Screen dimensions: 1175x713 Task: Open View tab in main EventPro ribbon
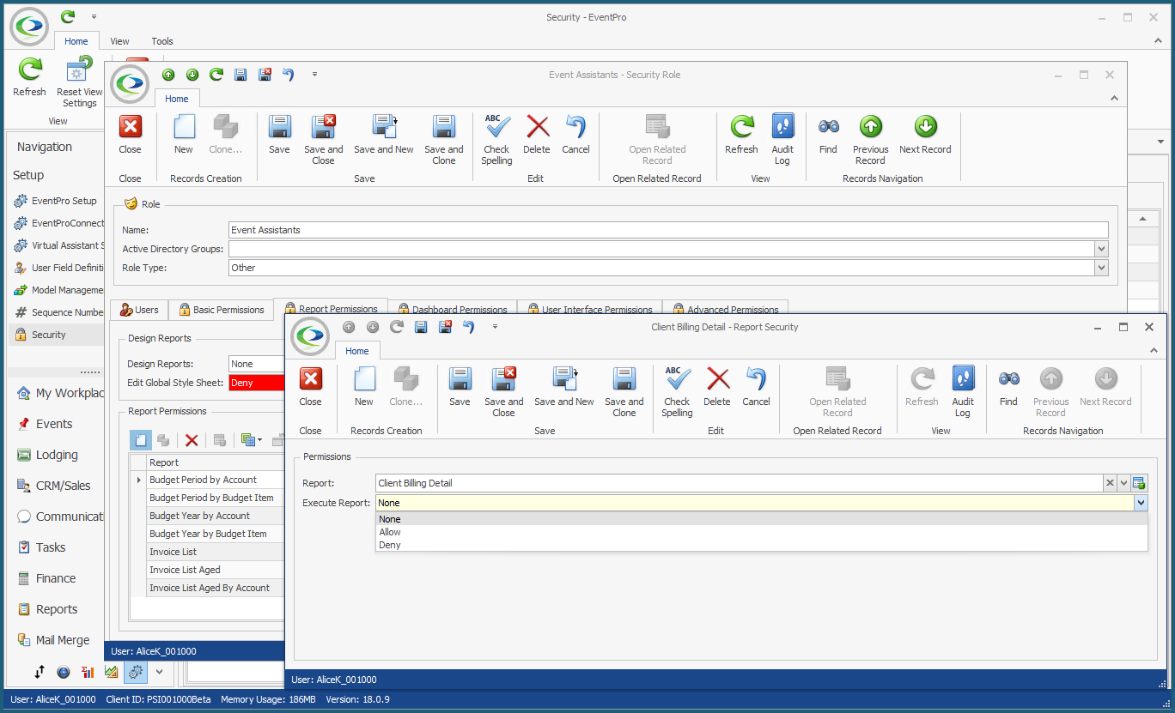pos(119,41)
